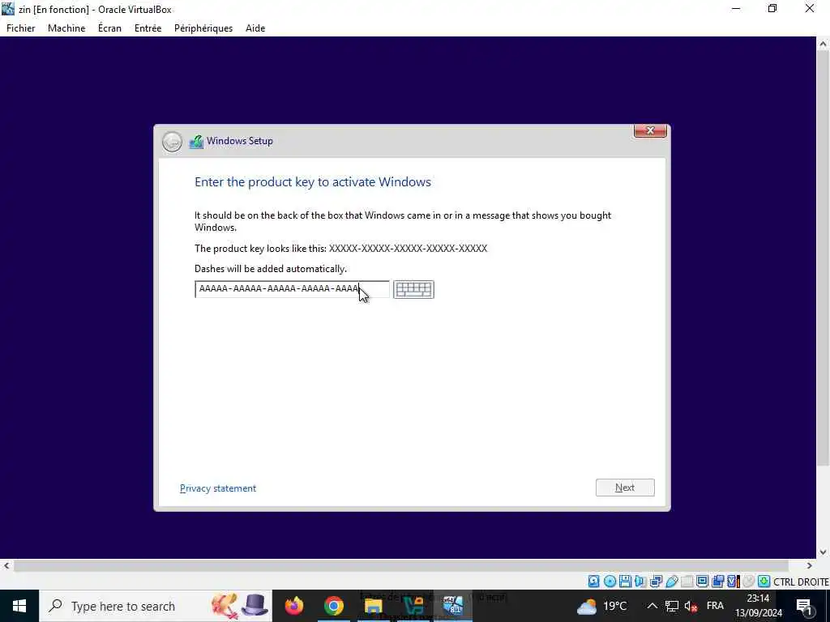Open the Aide menu

[255, 28]
